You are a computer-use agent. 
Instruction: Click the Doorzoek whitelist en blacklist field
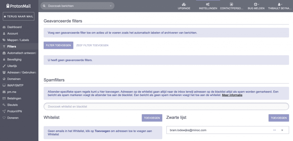point(166,107)
